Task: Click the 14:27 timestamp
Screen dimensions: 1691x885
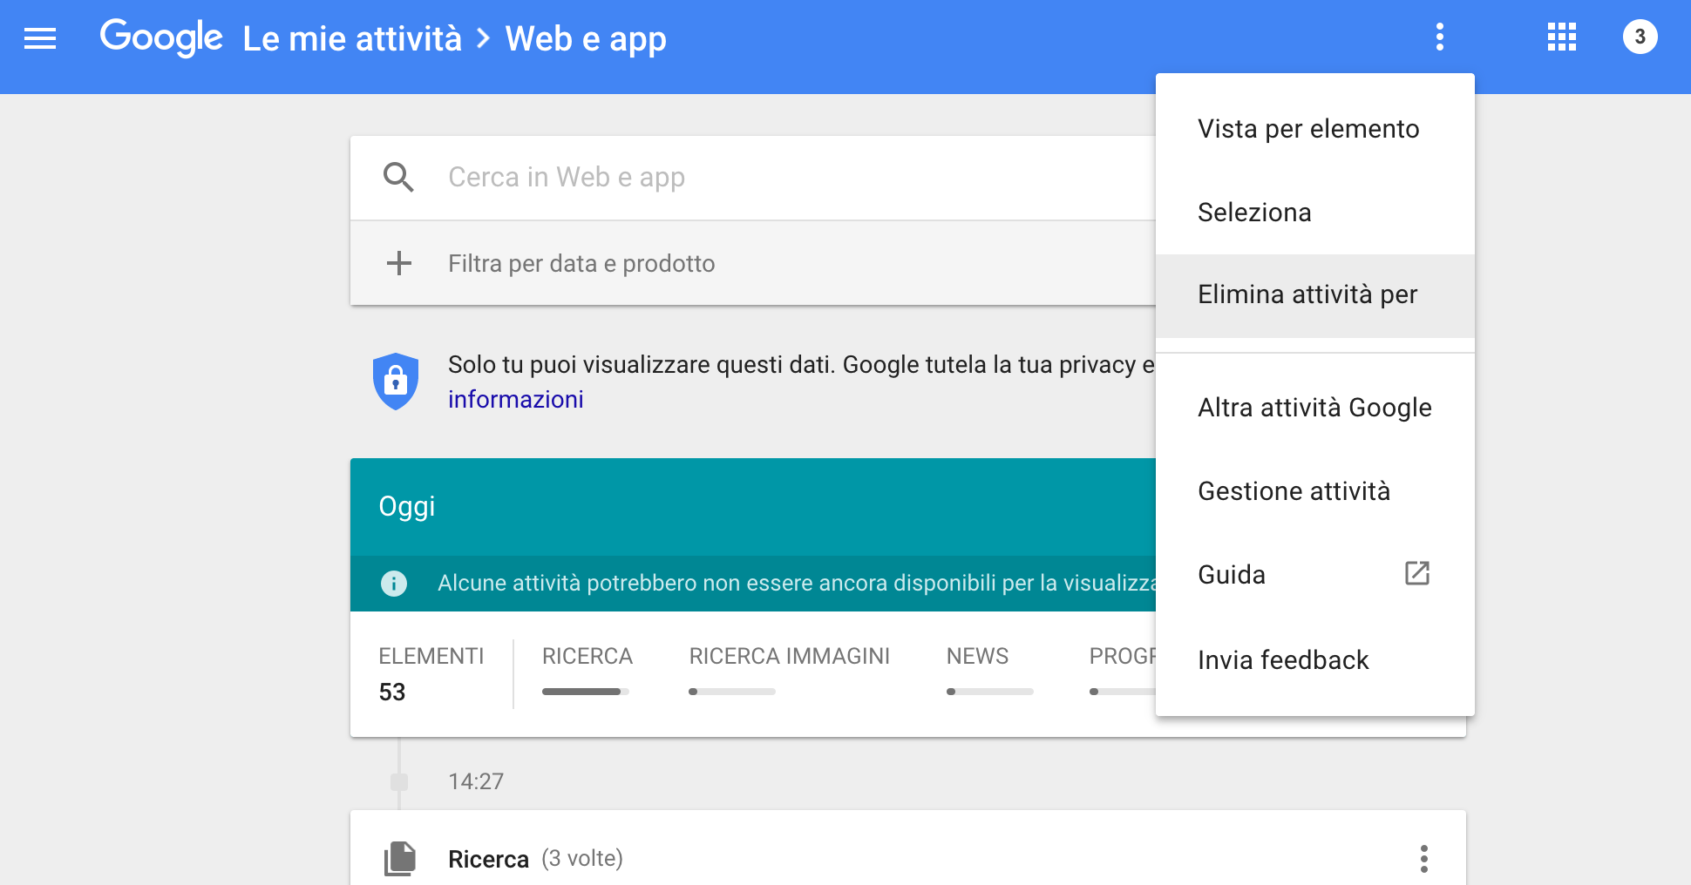Action: tap(476, 781)
